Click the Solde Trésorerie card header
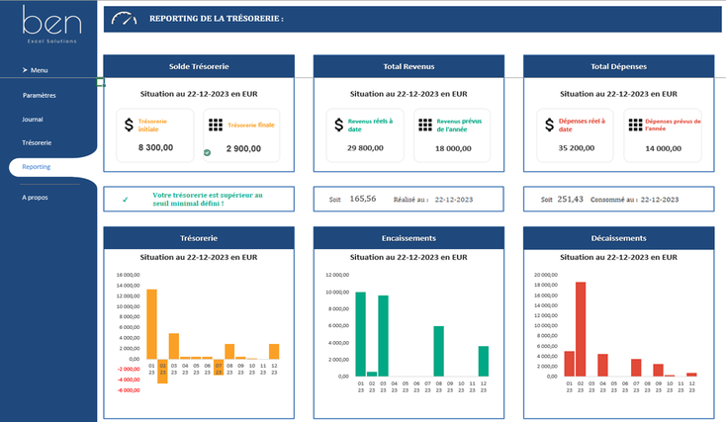The image size is (726, 422). [x=199, y=66]
